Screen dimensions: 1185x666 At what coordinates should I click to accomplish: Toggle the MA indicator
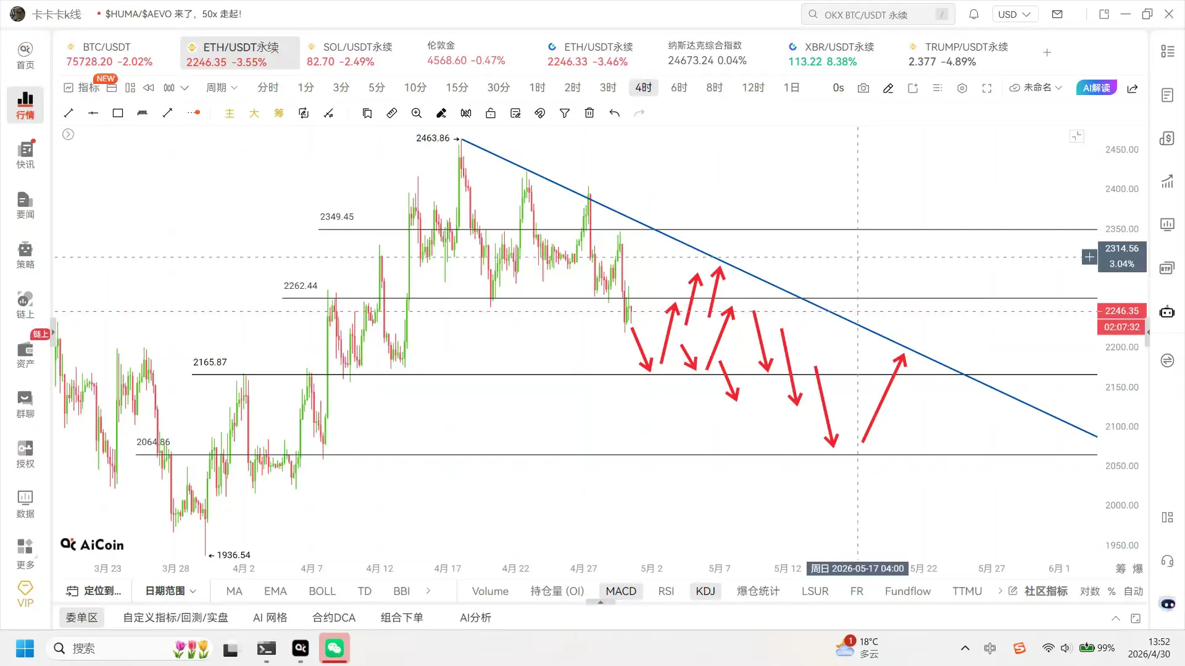[234, 591]
